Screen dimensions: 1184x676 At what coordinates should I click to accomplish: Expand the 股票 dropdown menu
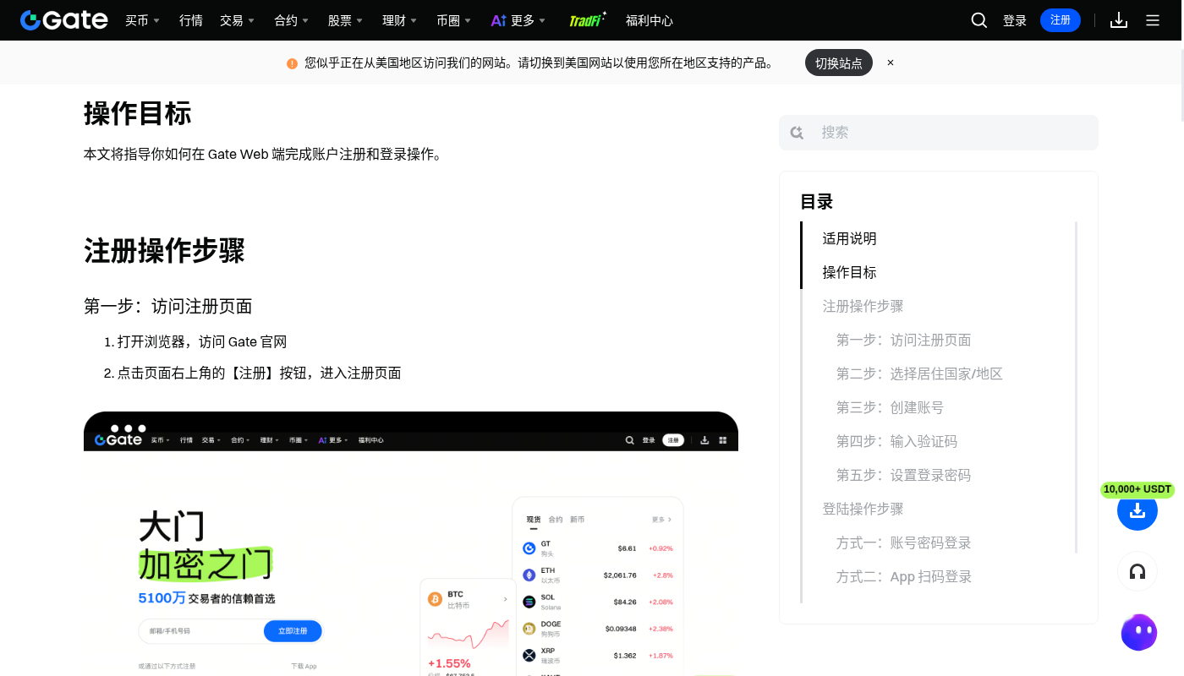346,20
